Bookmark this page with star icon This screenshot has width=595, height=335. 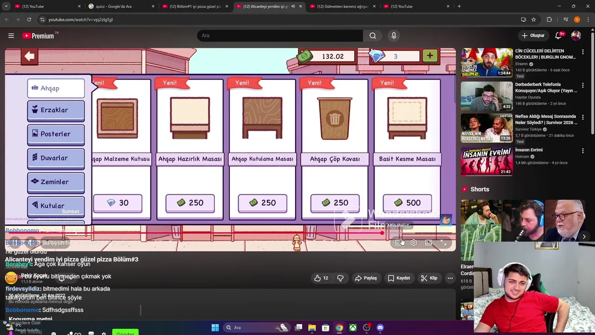pyautogui.click(x=534, y=20)
